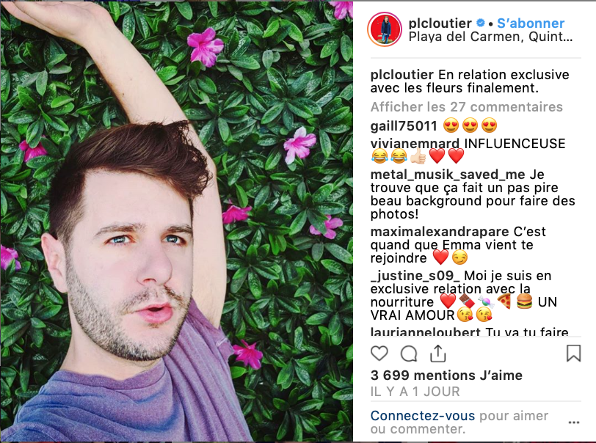Like the post with the heart icon

[x=379, y=354]
